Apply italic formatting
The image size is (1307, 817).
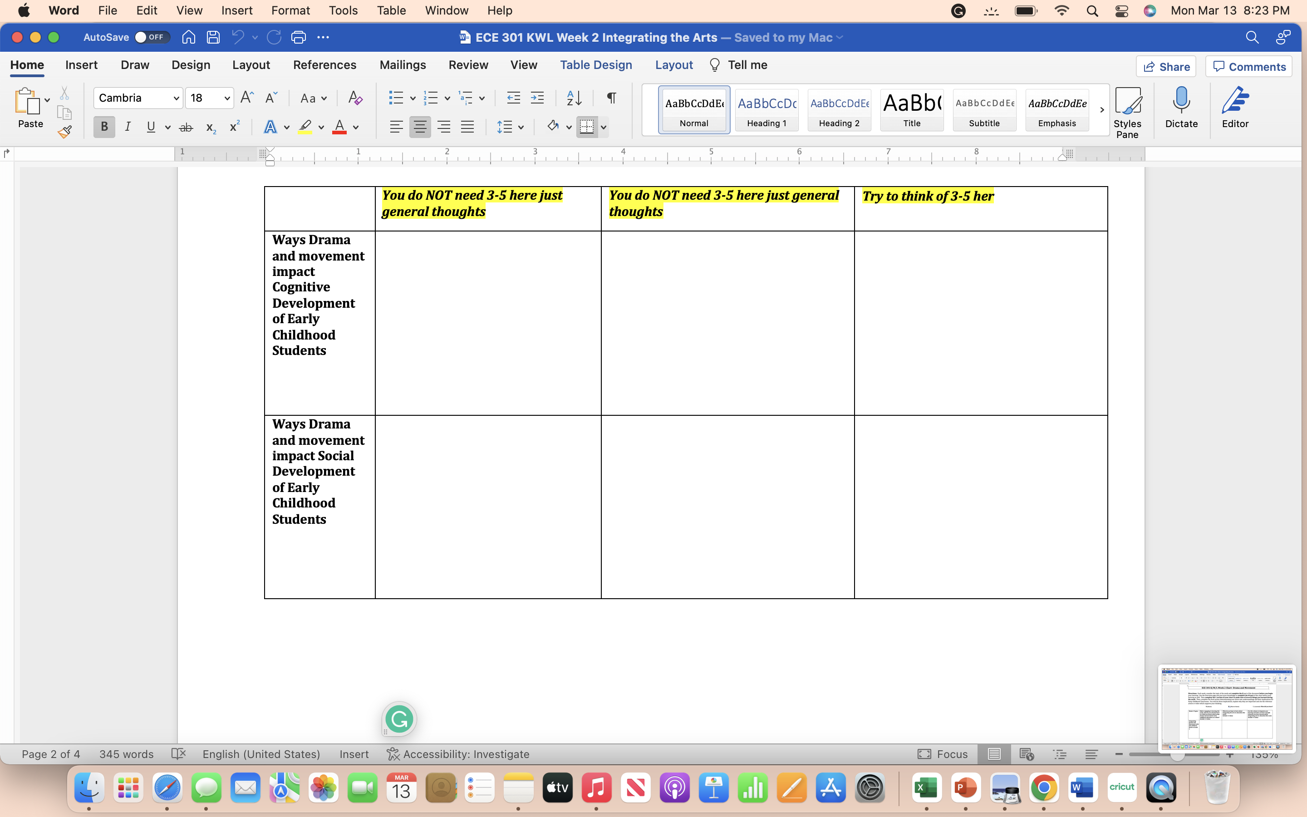[x=128, y=127]
